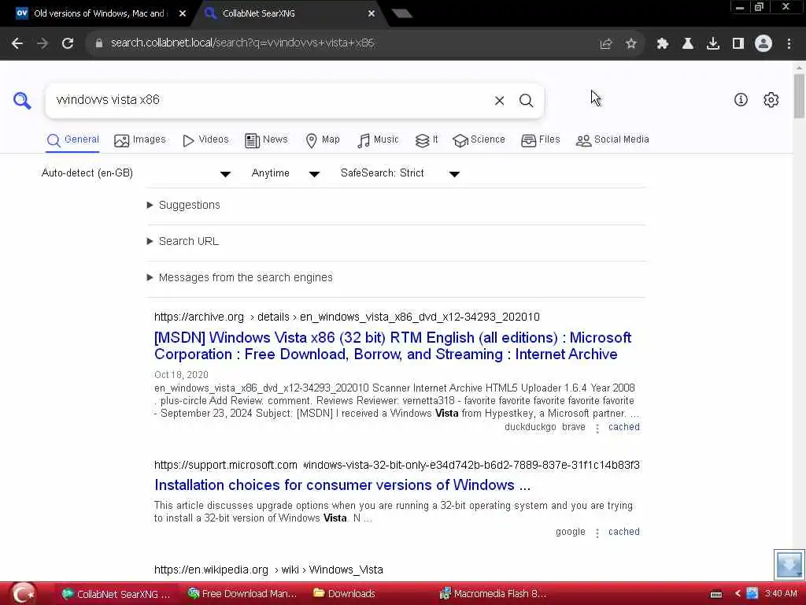Switch to Images category
The width and height of the screenshot is (806, 605).
[x=140, y=139]
